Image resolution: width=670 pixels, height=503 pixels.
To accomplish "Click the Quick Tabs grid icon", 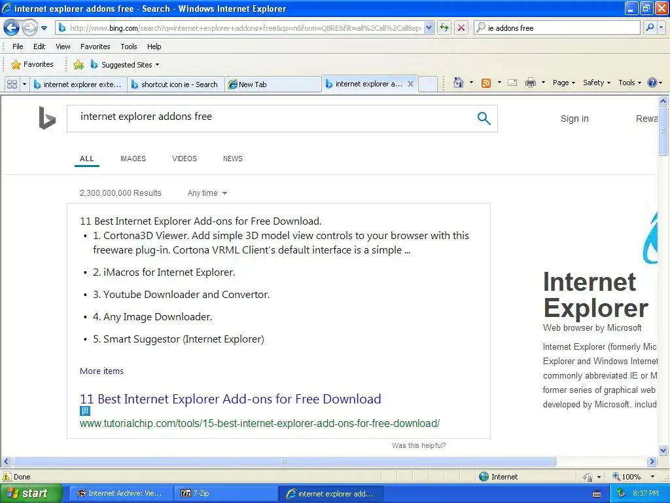I will (x=12, y=84).
